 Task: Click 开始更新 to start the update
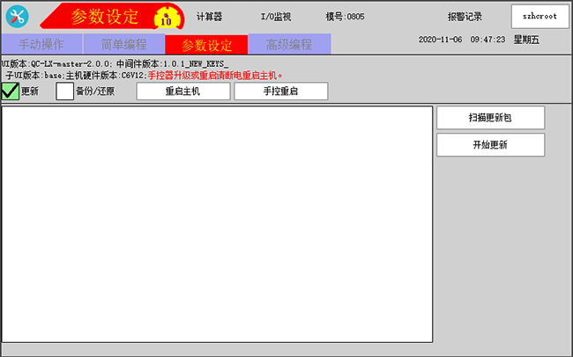(490, 145)
